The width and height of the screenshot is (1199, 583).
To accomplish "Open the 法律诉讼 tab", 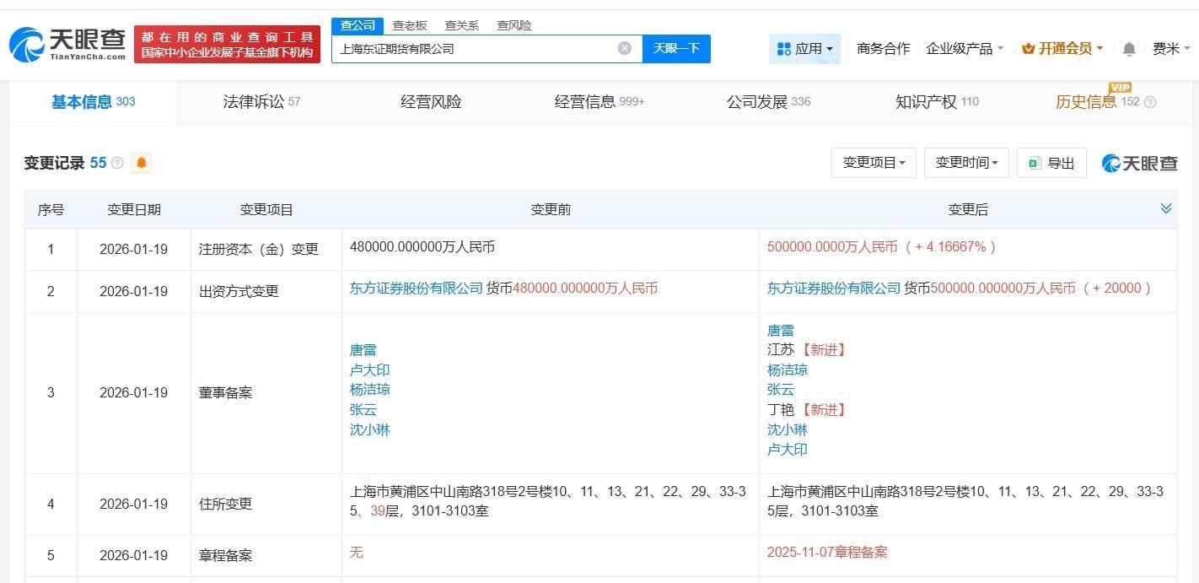I will click(x=261, y=102).
